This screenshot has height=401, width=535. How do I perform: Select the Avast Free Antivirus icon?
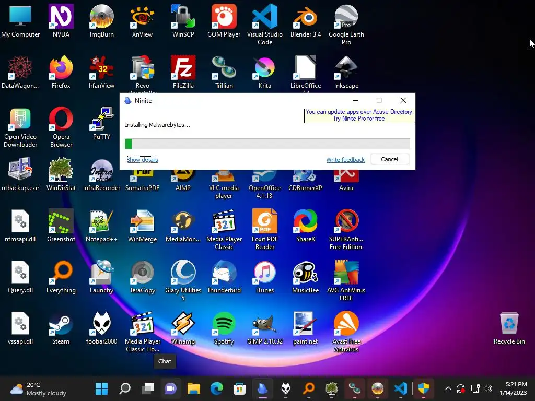pos(346,332)
